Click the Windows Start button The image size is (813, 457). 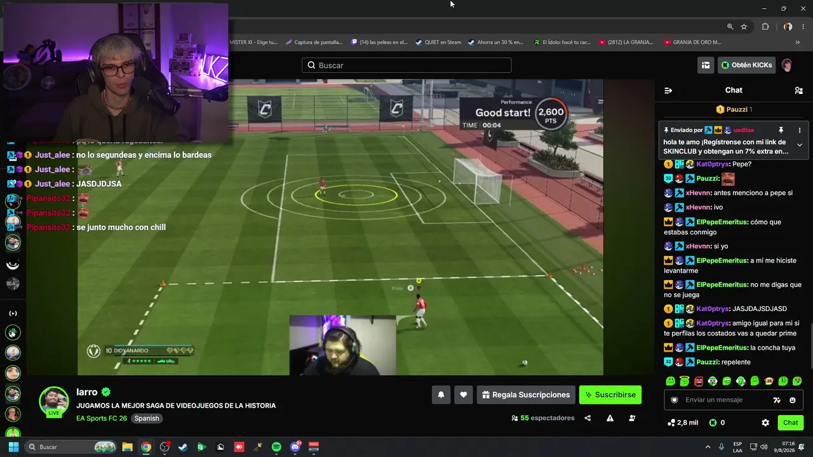pos(13,447)
